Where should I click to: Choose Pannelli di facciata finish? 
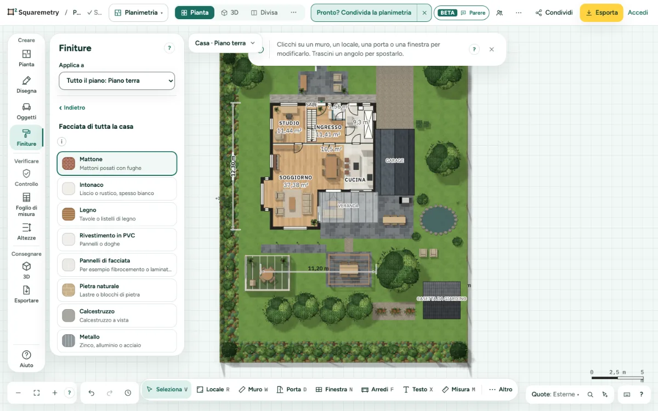[x=117, y=265]
